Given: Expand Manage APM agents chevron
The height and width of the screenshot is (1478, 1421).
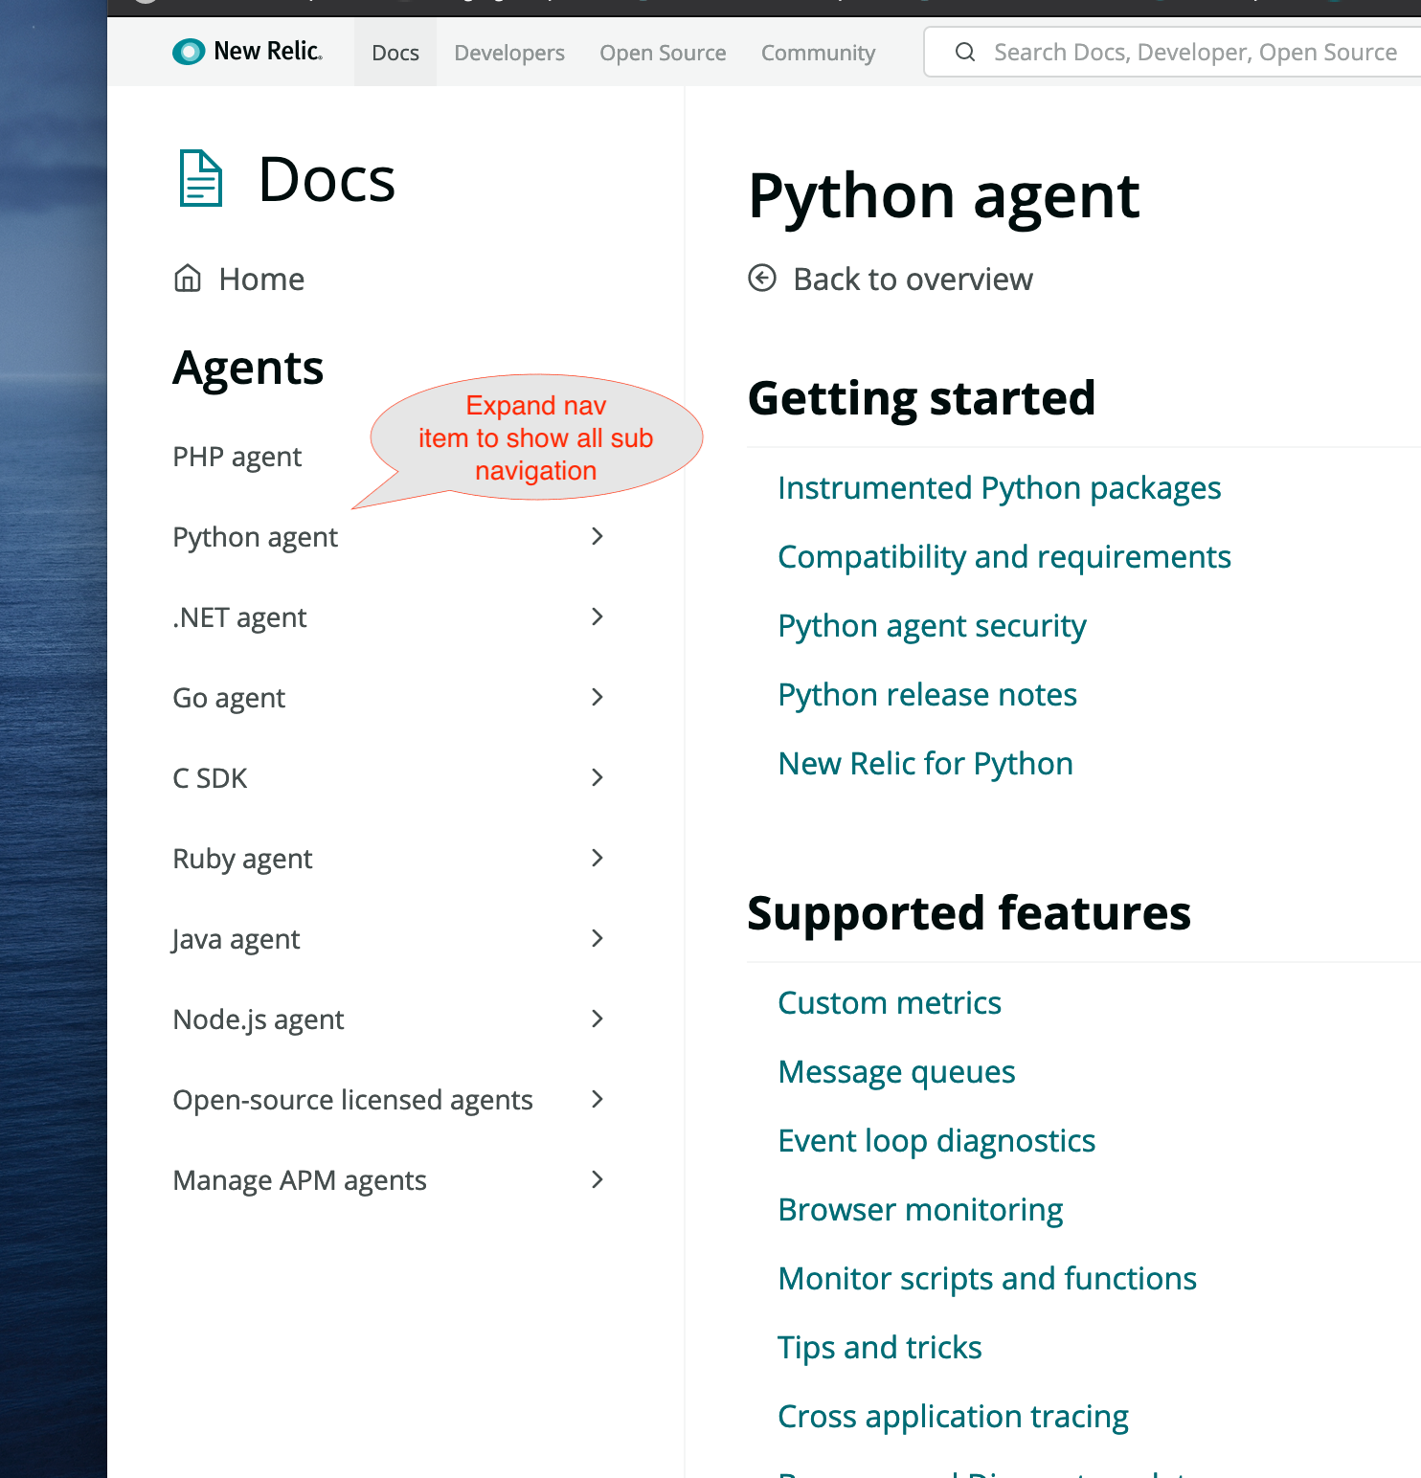Looking at the screenshot, I should click(x=598, y=1179).
